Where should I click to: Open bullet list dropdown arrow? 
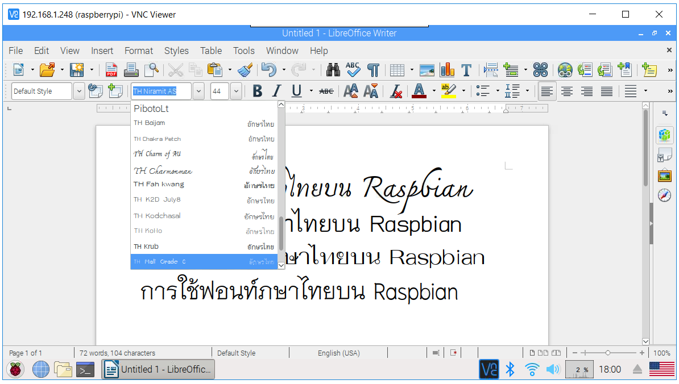[498, 91]
